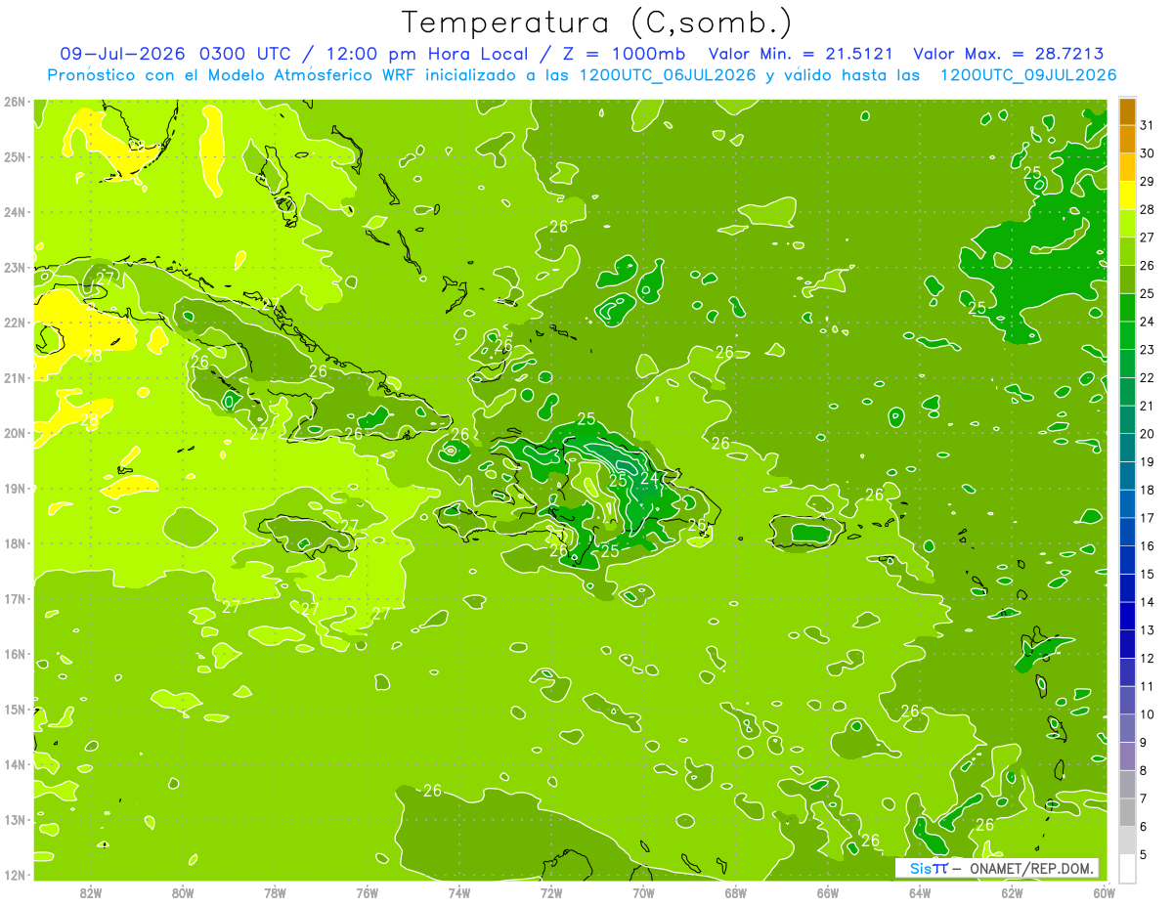Click the valid-until time "1200UTC_09JUL2026"
This screenshot has height=906, width=1173.
tap(1027, 74)
